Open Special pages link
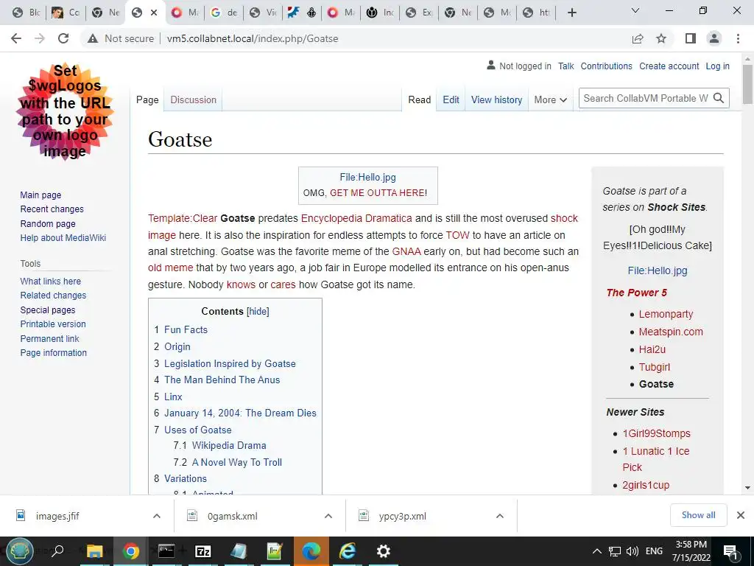The image size is (754, 566). point(48,310)
